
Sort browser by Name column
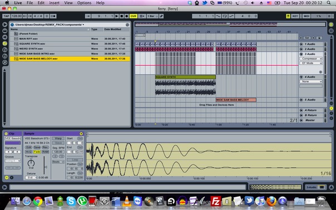(50, 30)
